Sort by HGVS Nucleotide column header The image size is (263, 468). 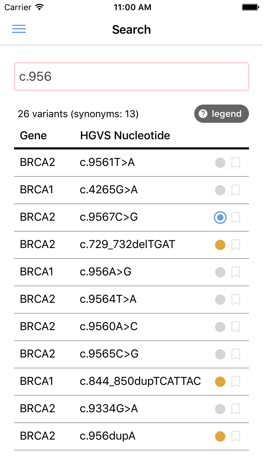[x=125, y=135]
